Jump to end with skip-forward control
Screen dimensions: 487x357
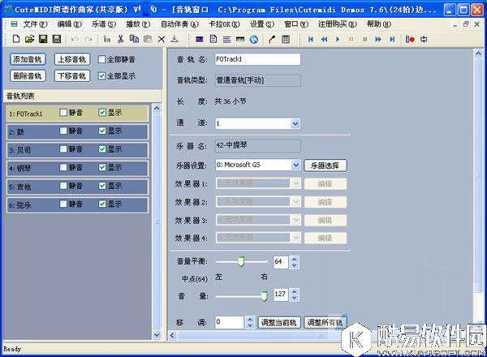coord(392,39)
